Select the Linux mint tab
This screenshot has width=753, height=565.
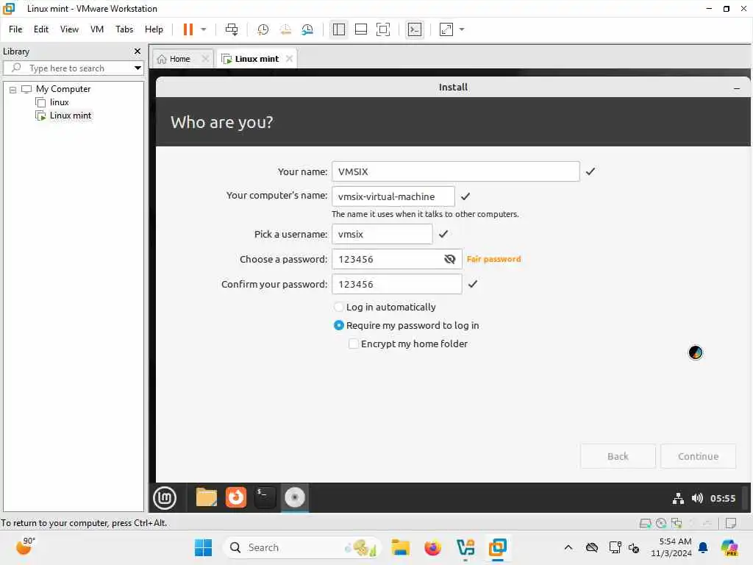257,59
